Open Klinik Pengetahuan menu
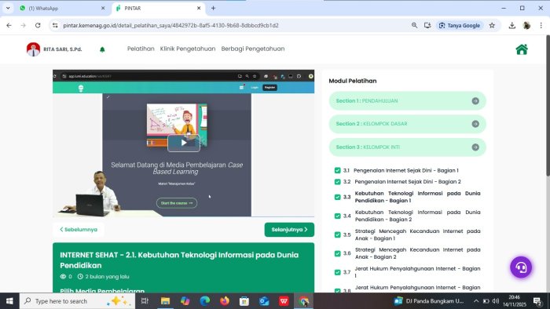This screenshot has height=309, width=550. pos(188,49)
